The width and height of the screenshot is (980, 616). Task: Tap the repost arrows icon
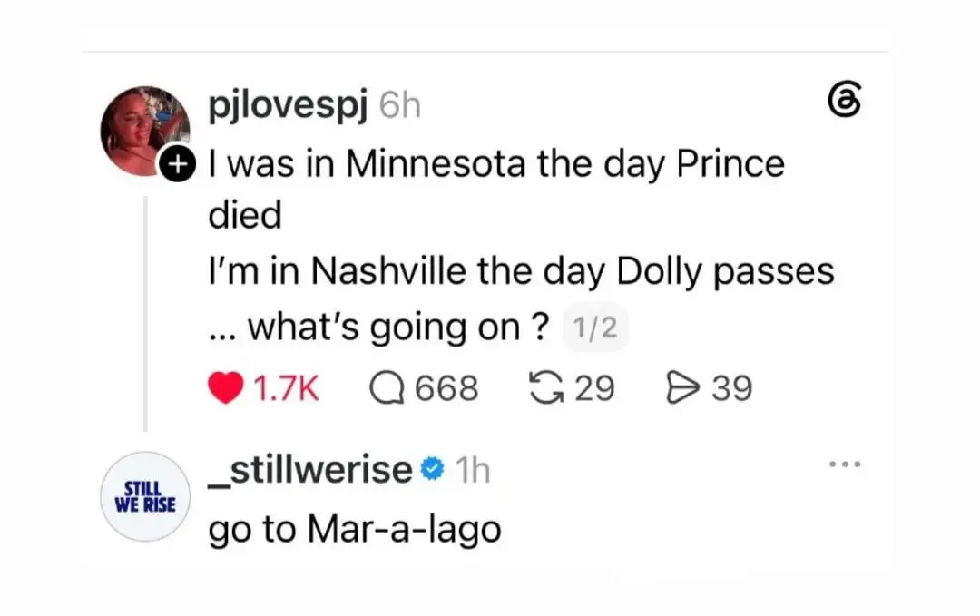coord(547,388)
